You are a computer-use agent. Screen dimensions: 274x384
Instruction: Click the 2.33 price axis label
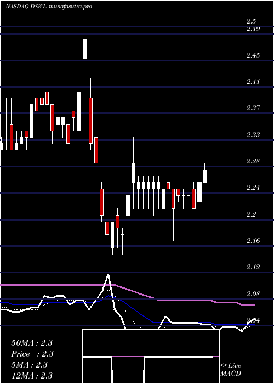253,134
